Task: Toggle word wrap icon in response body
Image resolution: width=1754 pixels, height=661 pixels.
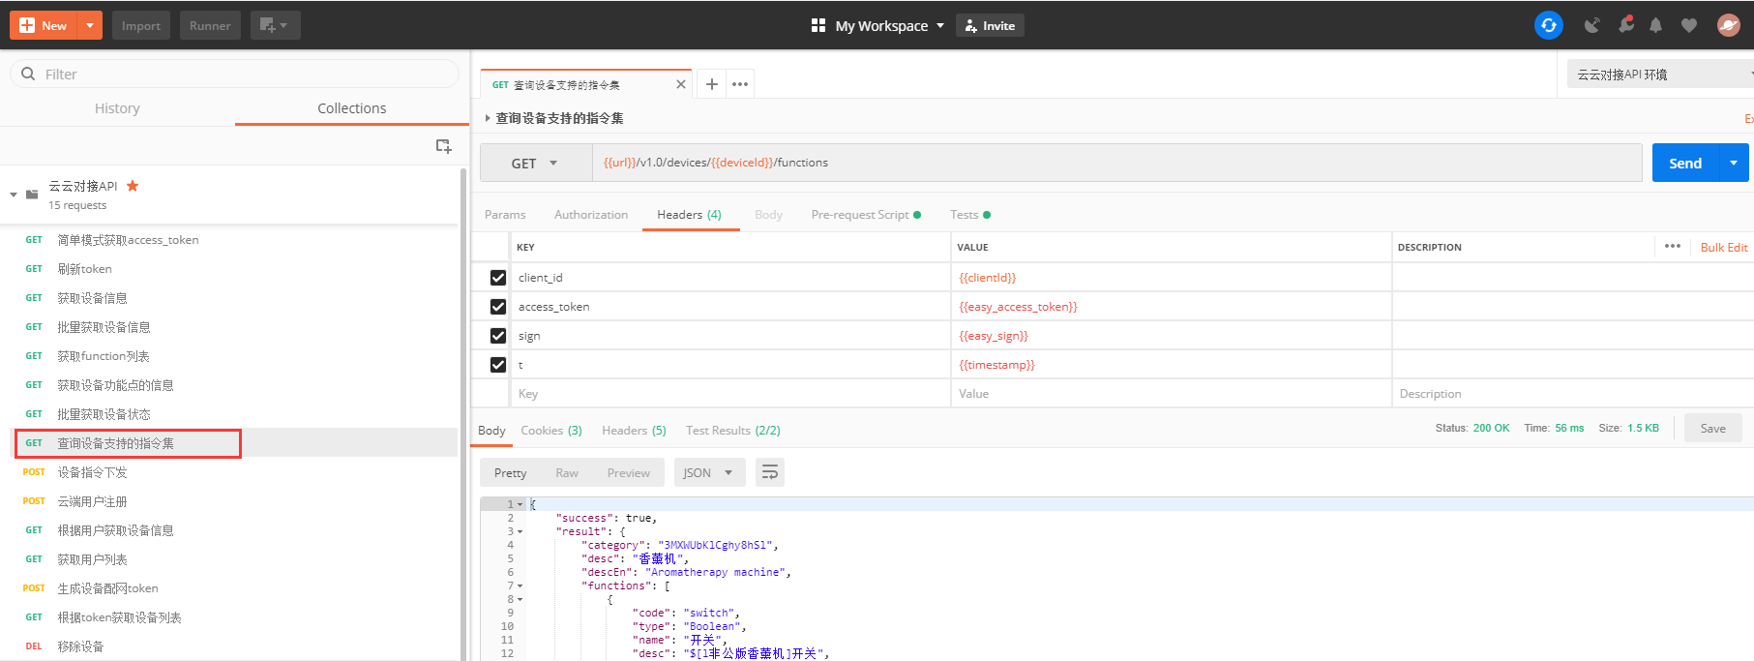Action: click(x=770, y=472)
